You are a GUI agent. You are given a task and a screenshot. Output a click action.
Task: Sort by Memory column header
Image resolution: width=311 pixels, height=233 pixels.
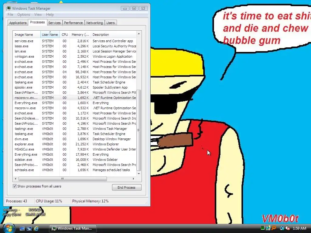pos(80,35)
